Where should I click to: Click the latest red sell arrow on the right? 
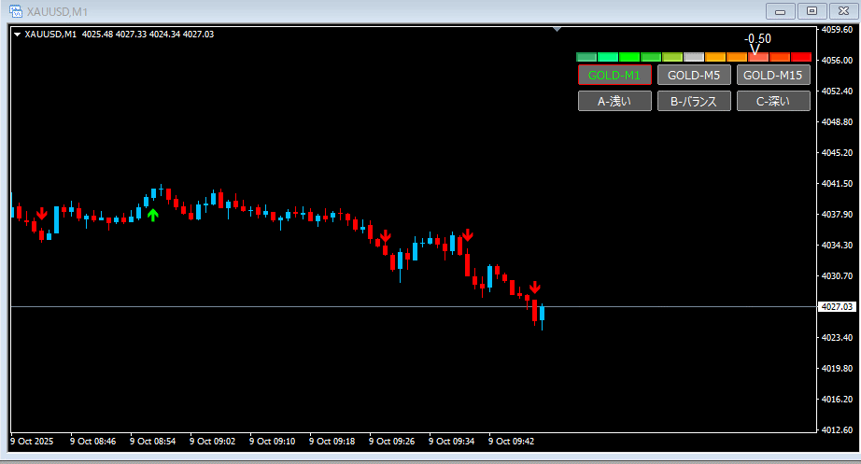click(x=535, y=288)
